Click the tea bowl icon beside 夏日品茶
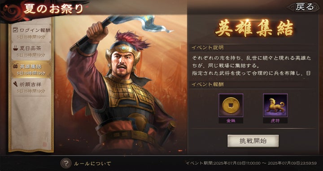Screen dimensions: 323x171 click(x=15, y=48)
